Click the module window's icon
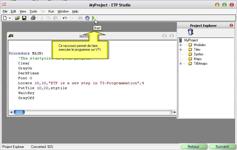 click(11, 36)
